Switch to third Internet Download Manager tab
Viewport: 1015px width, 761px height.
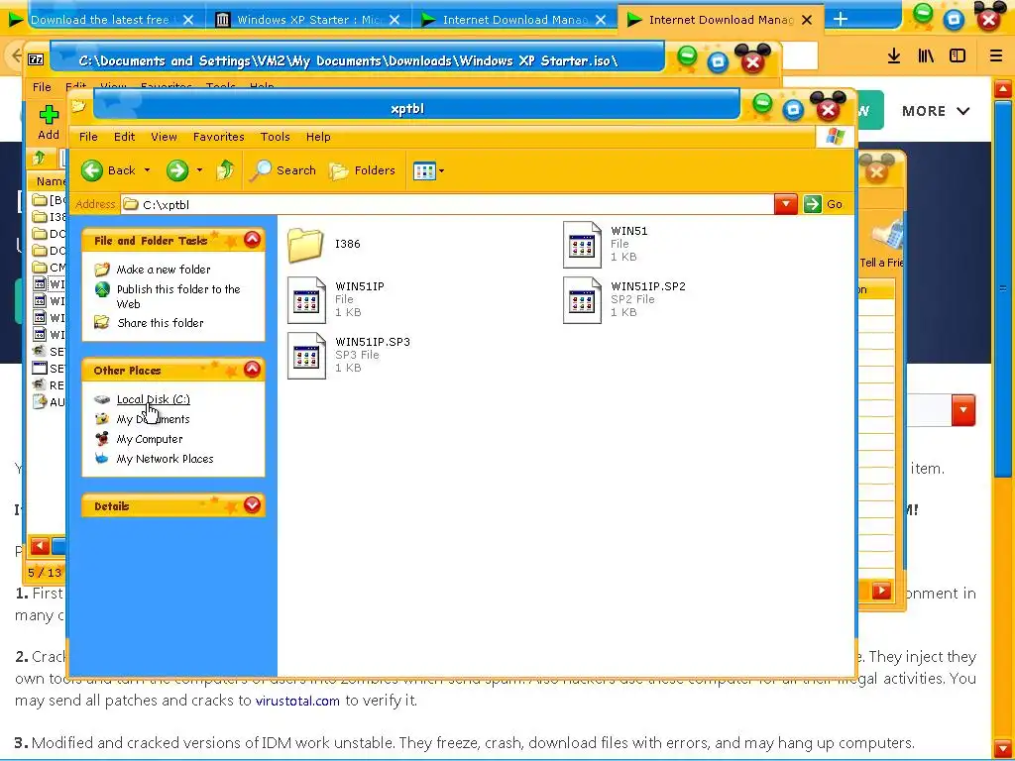click(x=514, y=20)
